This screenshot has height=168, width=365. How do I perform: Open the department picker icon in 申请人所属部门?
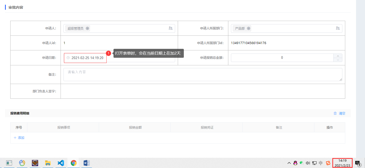tap(338, 28)
